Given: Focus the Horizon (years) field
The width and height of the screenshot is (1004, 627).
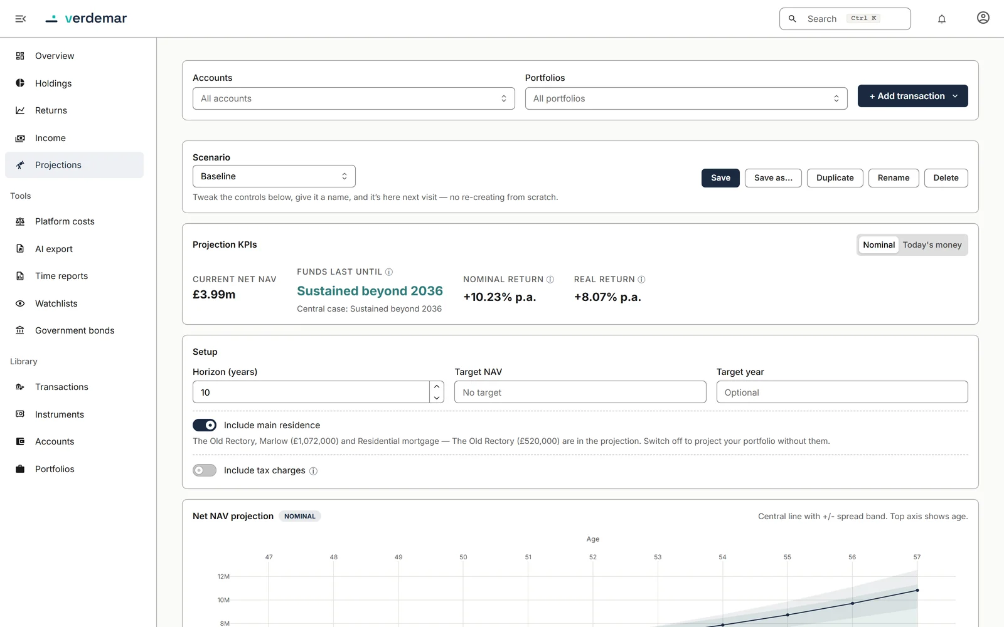Looking at the screenshot, I should (x=311, y=392).
